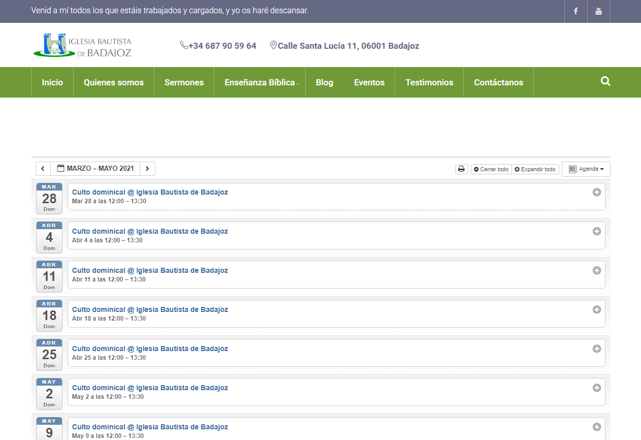This screenshot has width=641, height=440.
Task: Go to Inicio menu item
Action: tap(52, 82)
